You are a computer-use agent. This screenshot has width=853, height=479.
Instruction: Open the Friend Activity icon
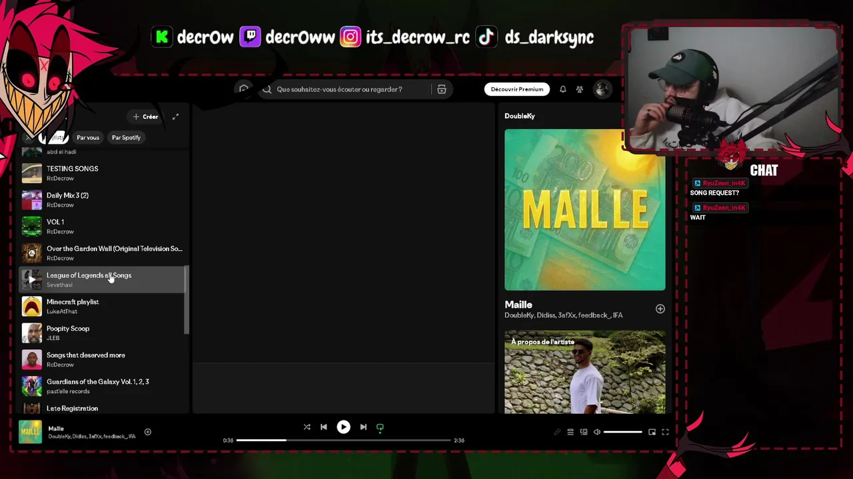tap(580, 89)
